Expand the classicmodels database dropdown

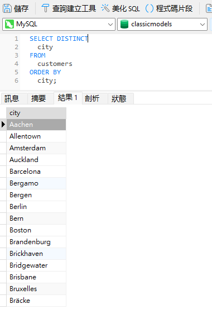click(x=202, y=25)
